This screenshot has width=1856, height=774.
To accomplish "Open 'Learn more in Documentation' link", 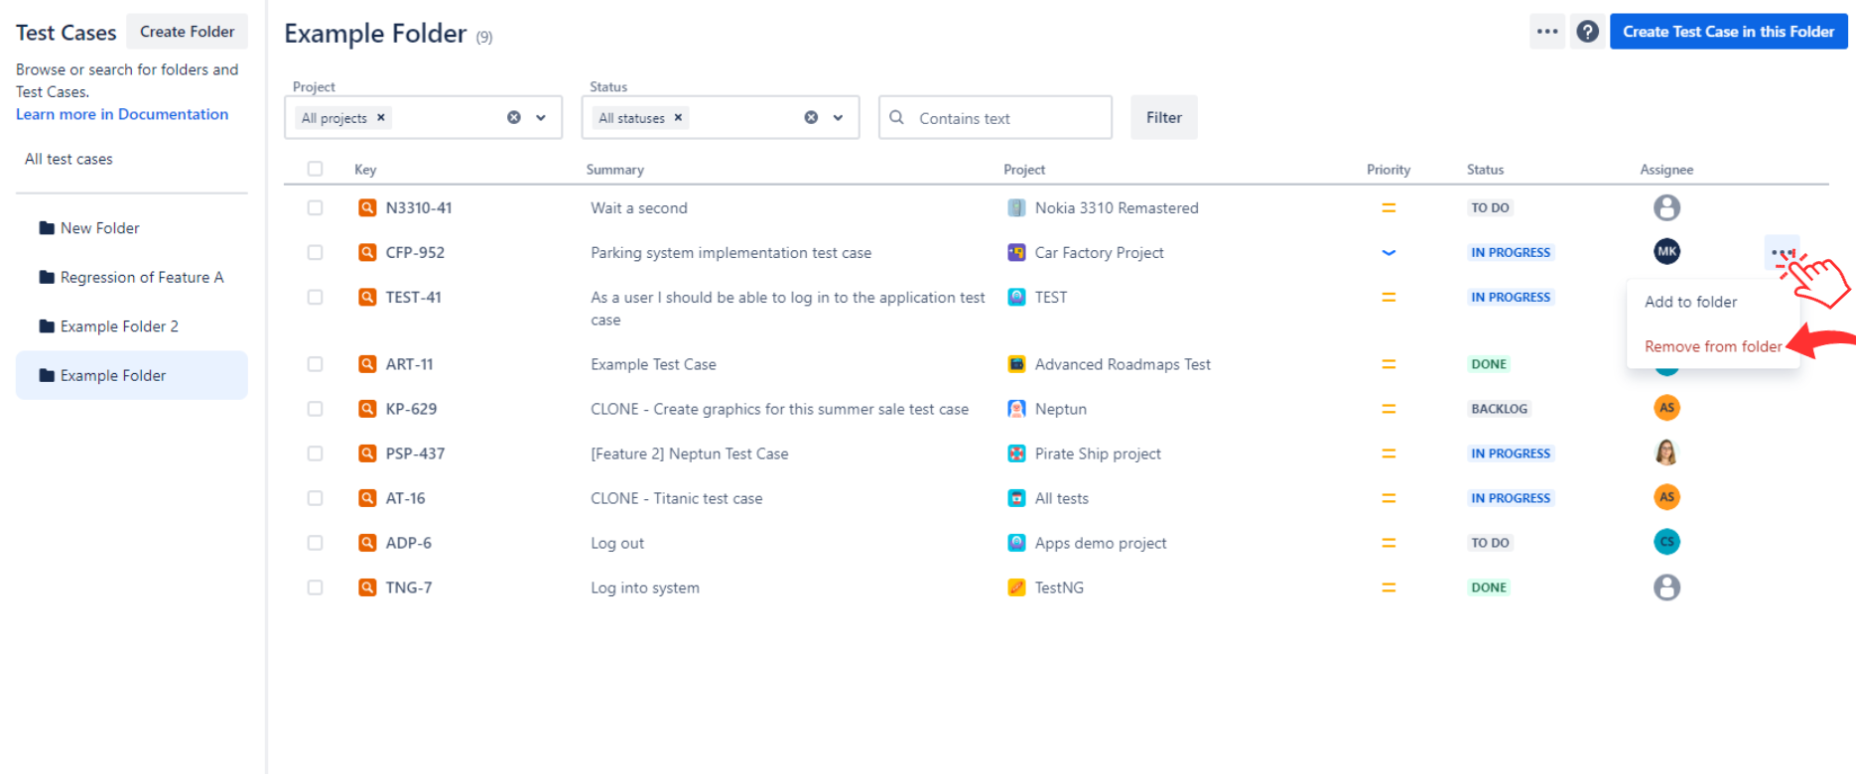I will pyautogui.click(x=122, y=114).
